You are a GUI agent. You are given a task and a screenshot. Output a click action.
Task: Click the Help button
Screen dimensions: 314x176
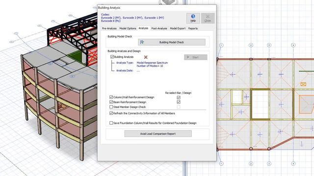pos(193,18)
